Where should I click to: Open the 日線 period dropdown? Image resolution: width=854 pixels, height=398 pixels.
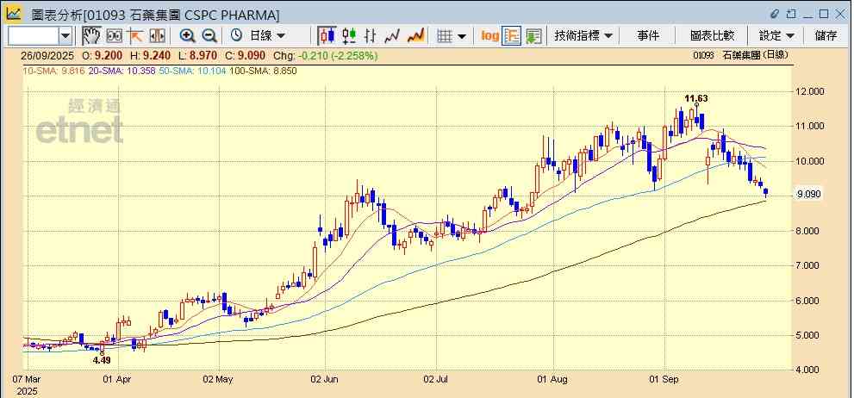[267, 36]
